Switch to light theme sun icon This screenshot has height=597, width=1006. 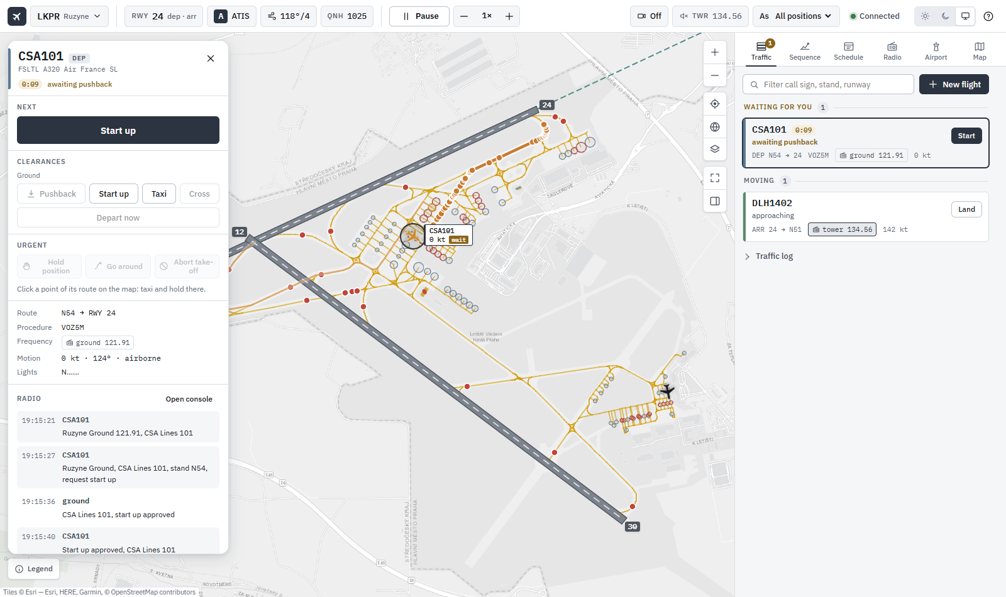tap(925, 16)
